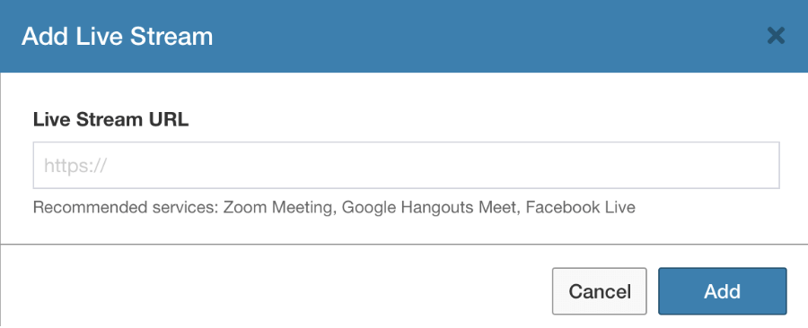Click the word Stream in the title

pos(171,37)
